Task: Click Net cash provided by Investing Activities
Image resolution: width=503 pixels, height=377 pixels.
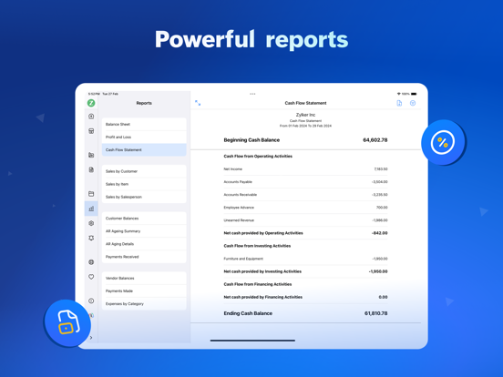Action: pyautogui.click(x=262, y=271)
